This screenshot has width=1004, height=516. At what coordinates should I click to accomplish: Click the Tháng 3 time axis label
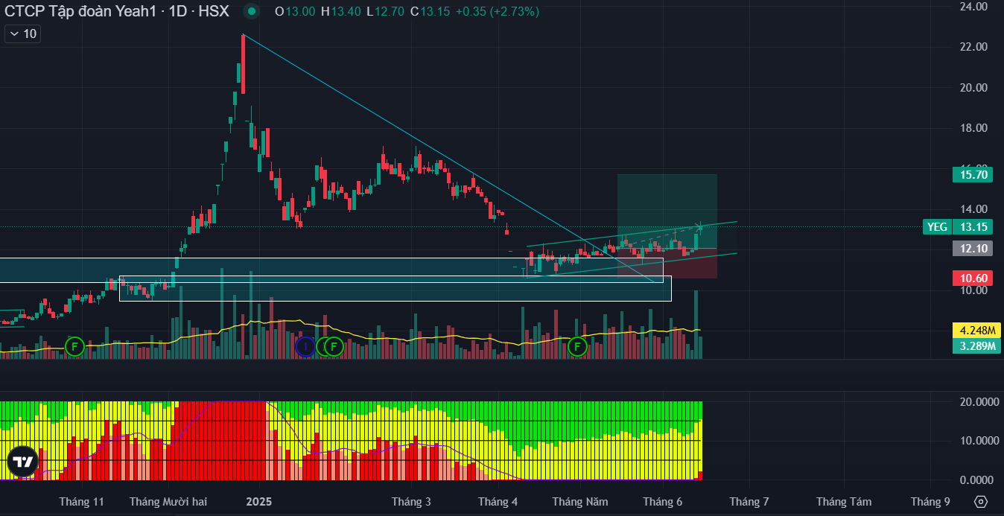pos(411,502)
